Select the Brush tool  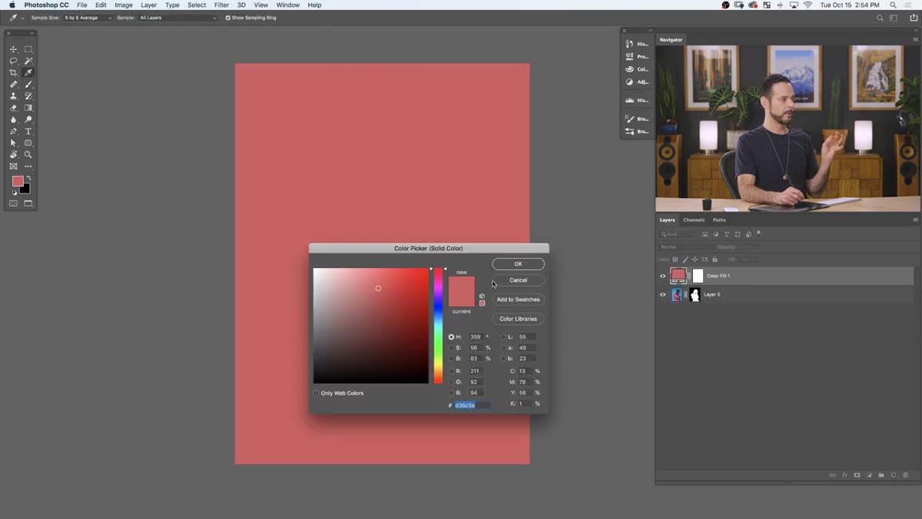click(x=28, y=84)
